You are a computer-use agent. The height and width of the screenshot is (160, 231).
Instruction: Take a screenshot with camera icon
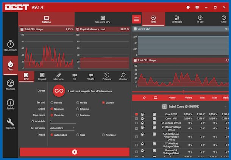(x=197, y=7)
